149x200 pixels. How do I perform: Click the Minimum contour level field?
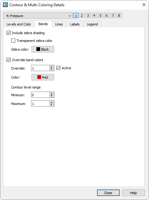[40, 95]
